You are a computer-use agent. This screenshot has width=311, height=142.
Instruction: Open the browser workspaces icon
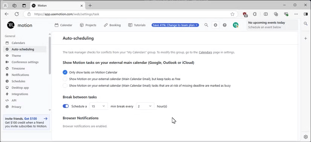click(x=14, y=6)
